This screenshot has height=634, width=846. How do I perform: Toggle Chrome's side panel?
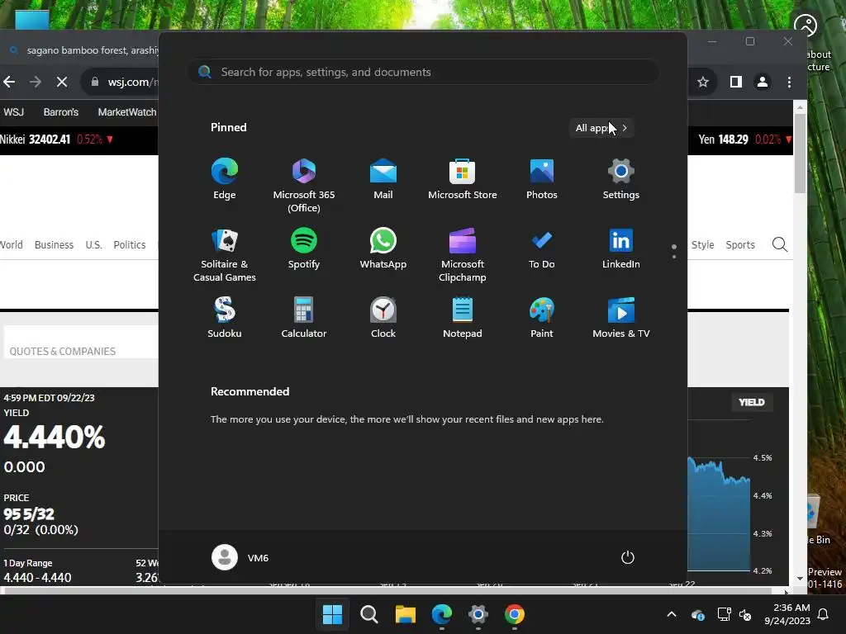(x=736, y=82)
